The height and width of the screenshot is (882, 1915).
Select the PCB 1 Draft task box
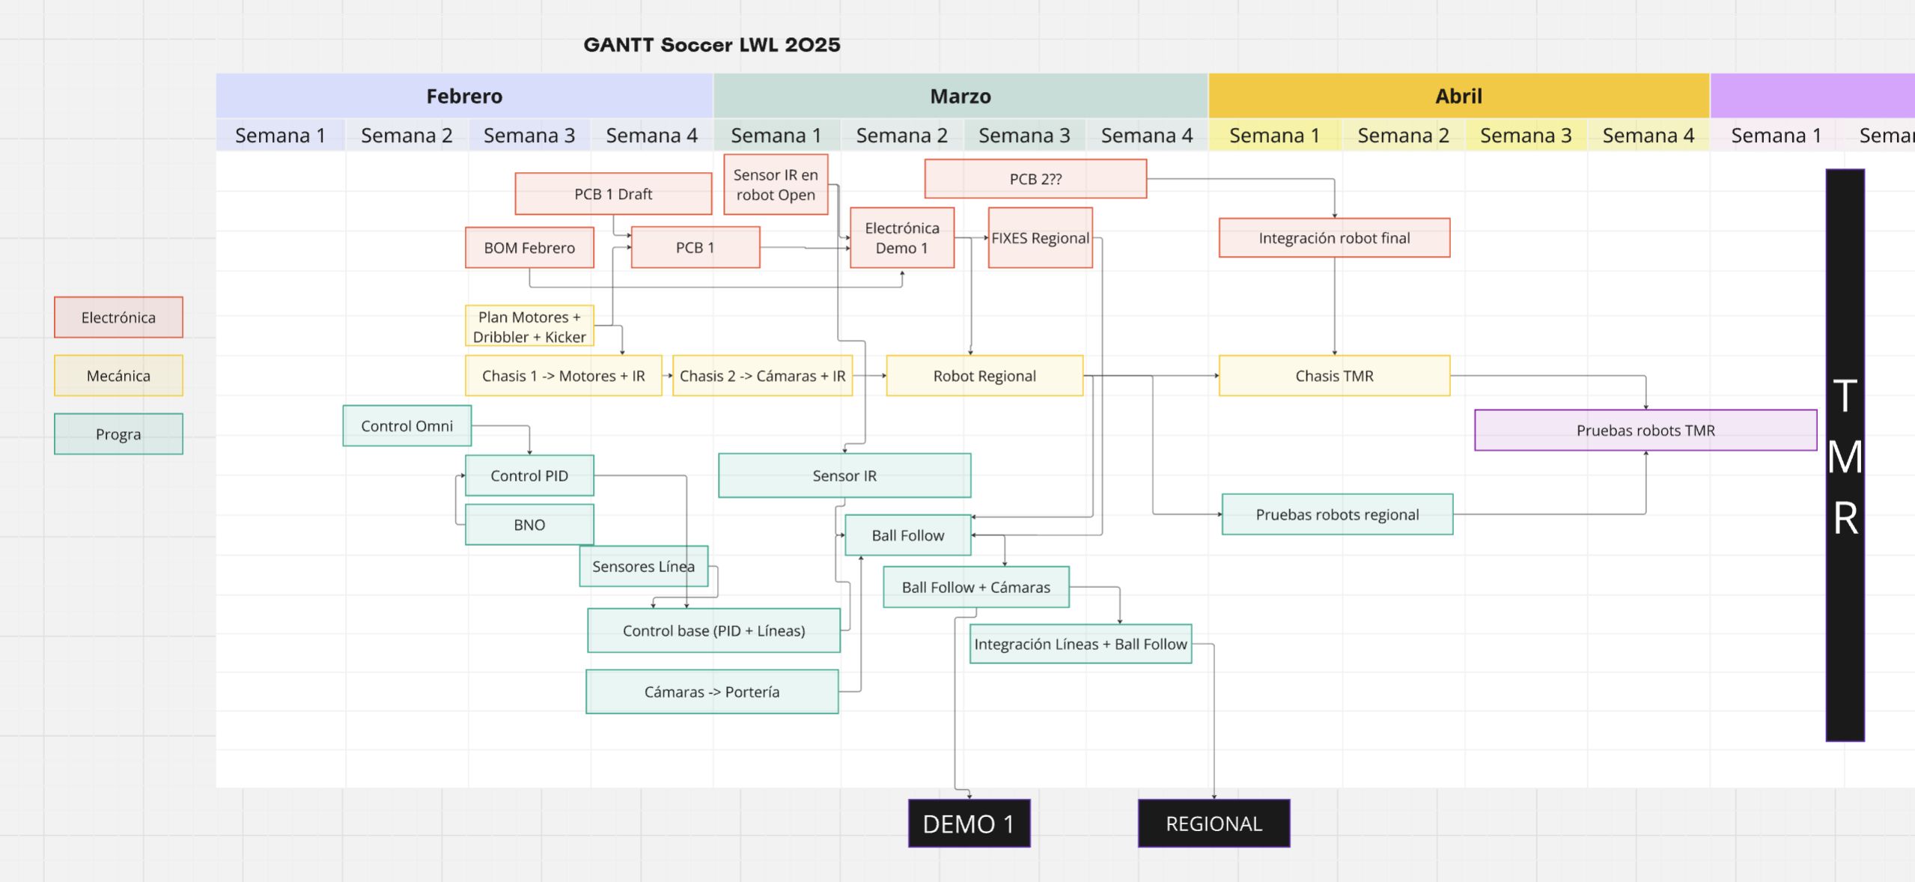(613, 194)
